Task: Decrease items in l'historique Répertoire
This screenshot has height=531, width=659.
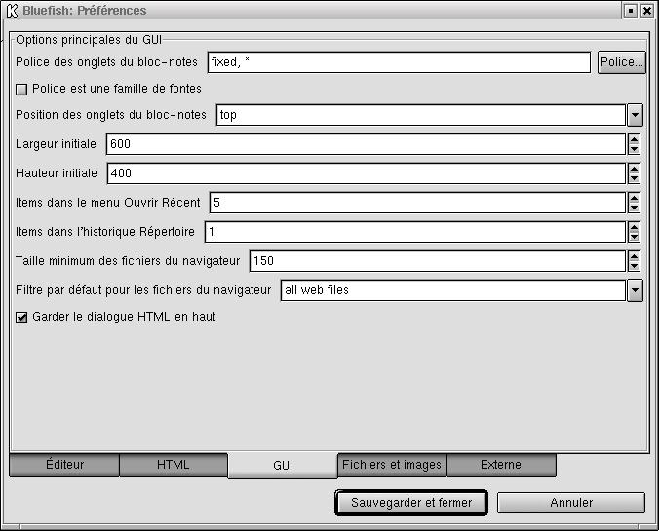Action: coord(634,237)
